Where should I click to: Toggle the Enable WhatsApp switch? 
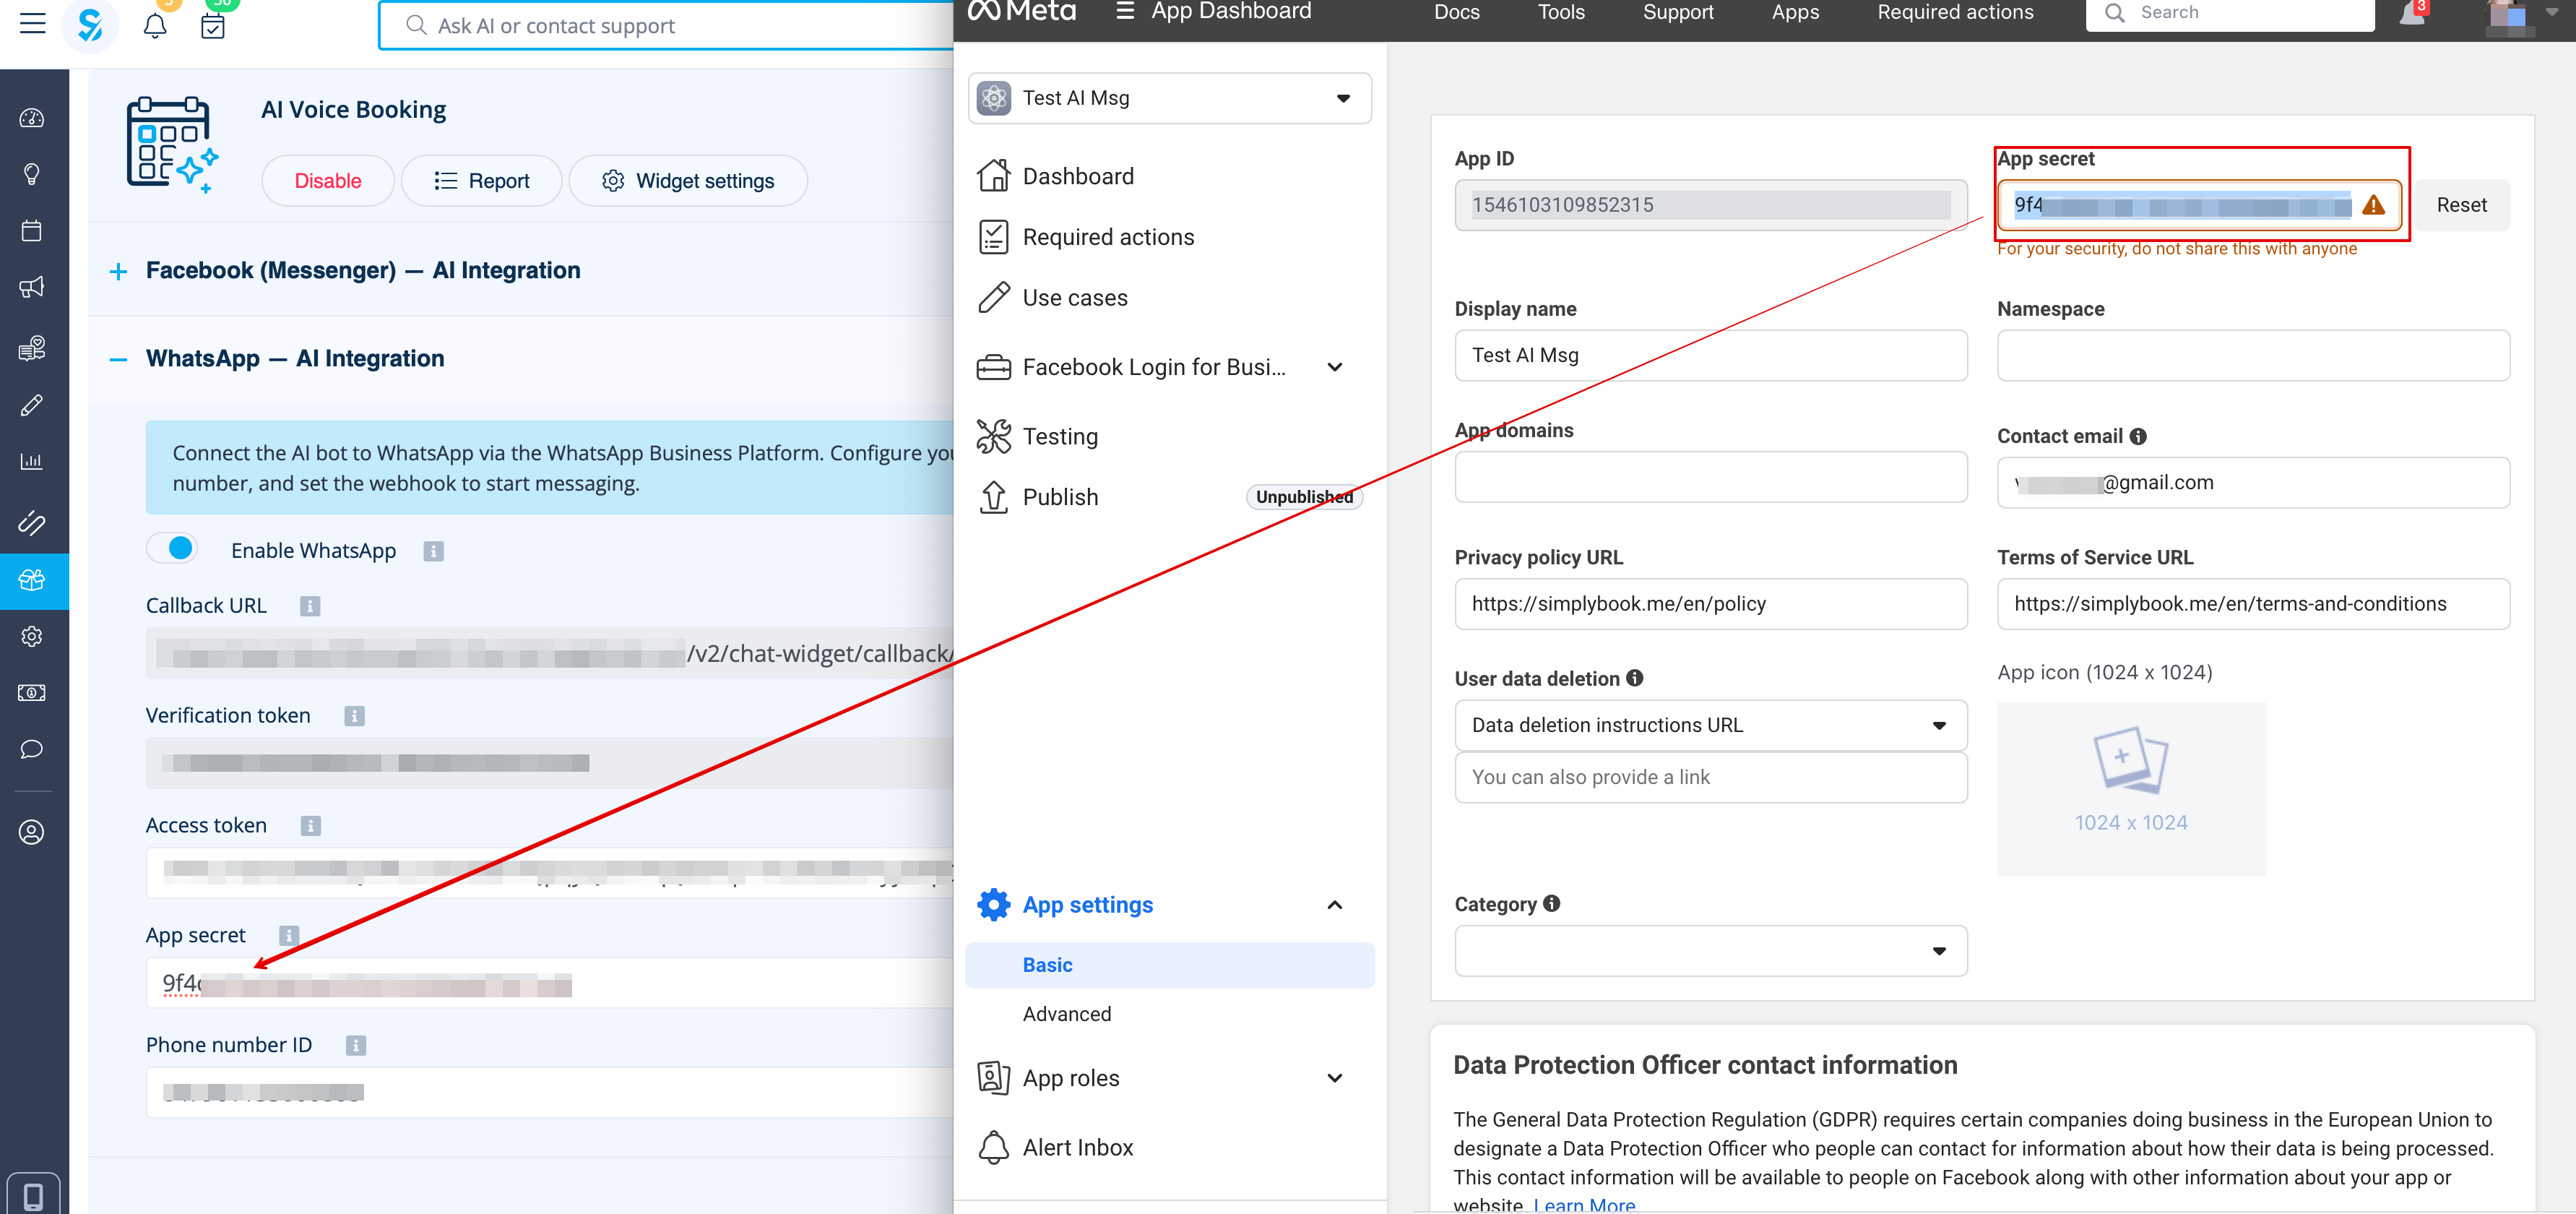tap(173, 549)
